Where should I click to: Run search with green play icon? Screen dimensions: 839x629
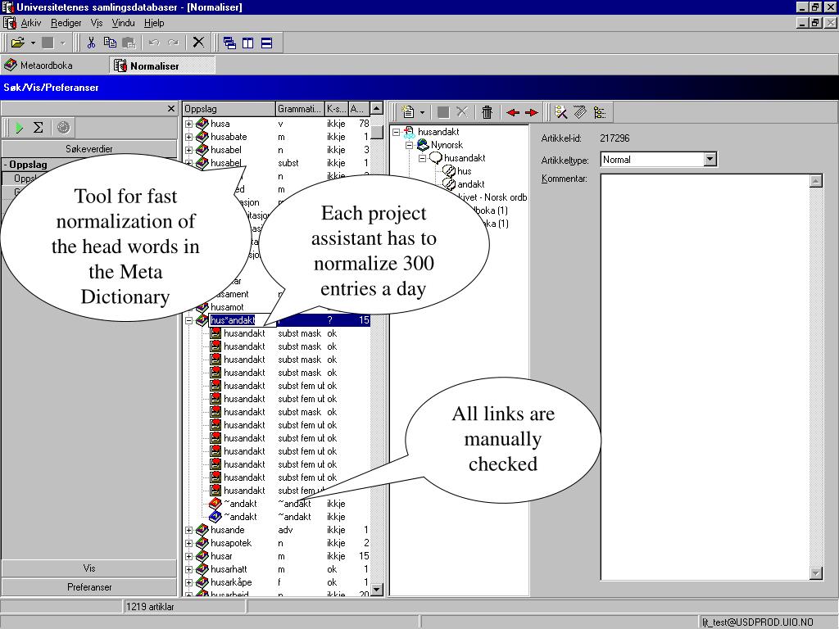[x=20, y=127]
